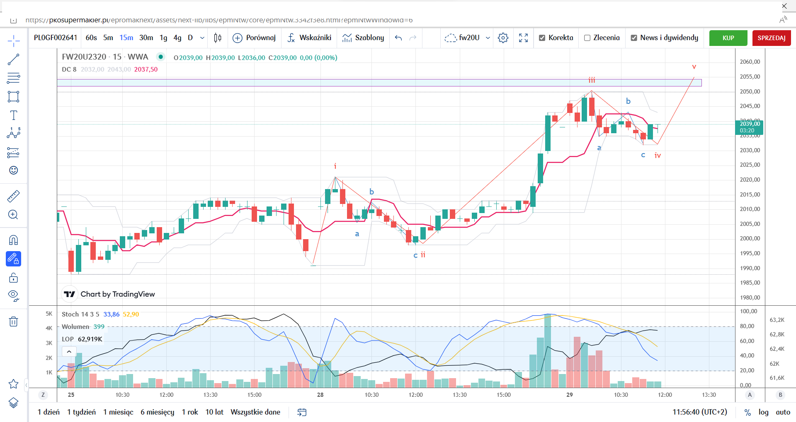Open the Stoch 14 3 5 legend
796x422 pixels.
click(80, 314)
